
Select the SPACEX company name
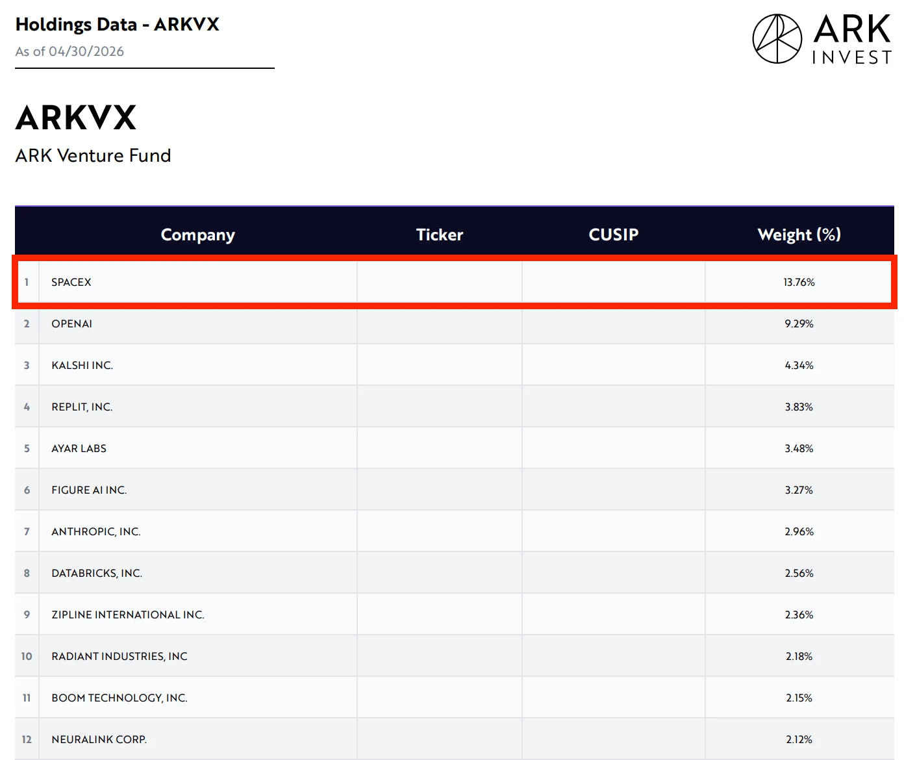pos(71,282)
